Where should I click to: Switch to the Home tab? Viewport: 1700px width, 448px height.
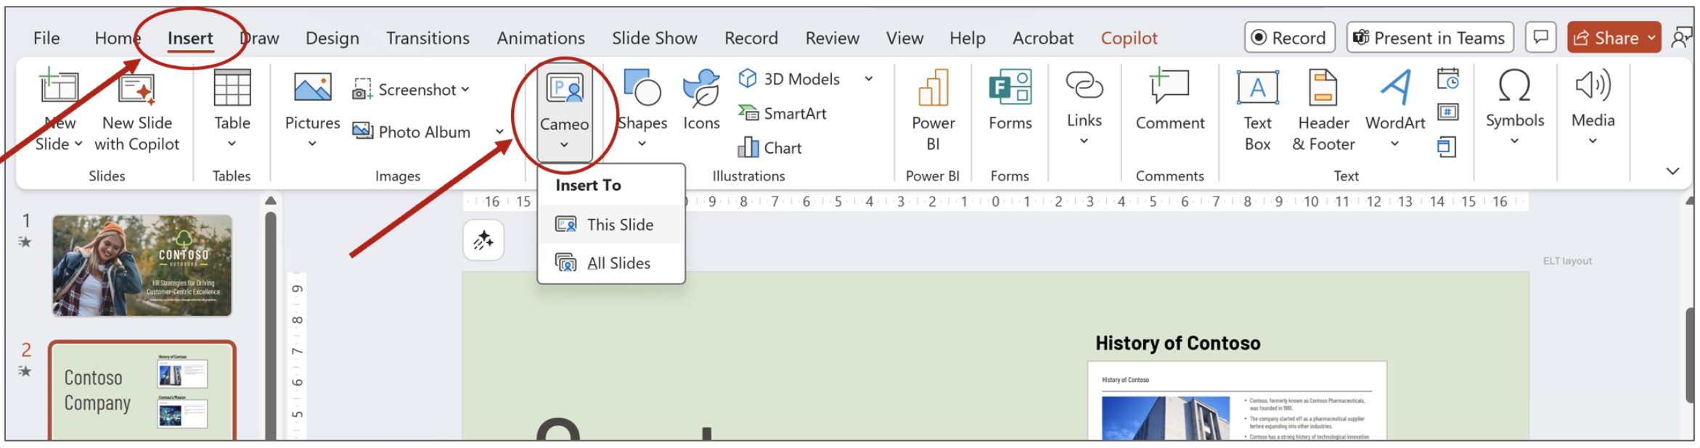point(117,38)
